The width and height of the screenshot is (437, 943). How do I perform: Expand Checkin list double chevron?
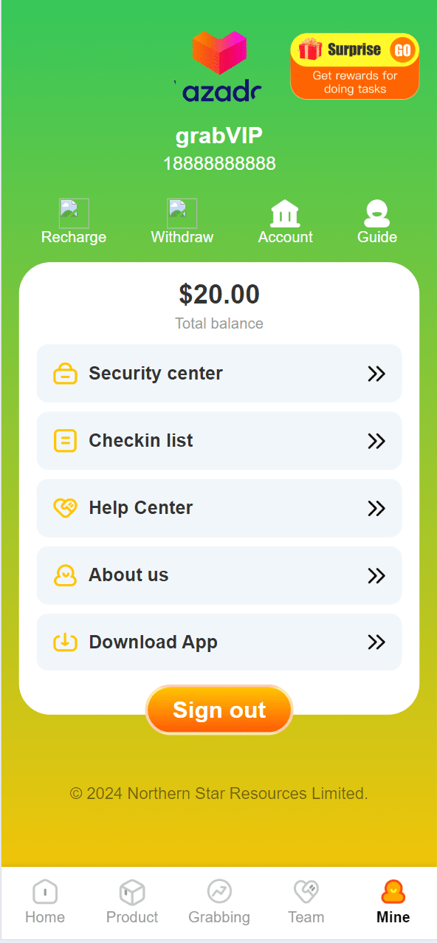tap(376, 441)
